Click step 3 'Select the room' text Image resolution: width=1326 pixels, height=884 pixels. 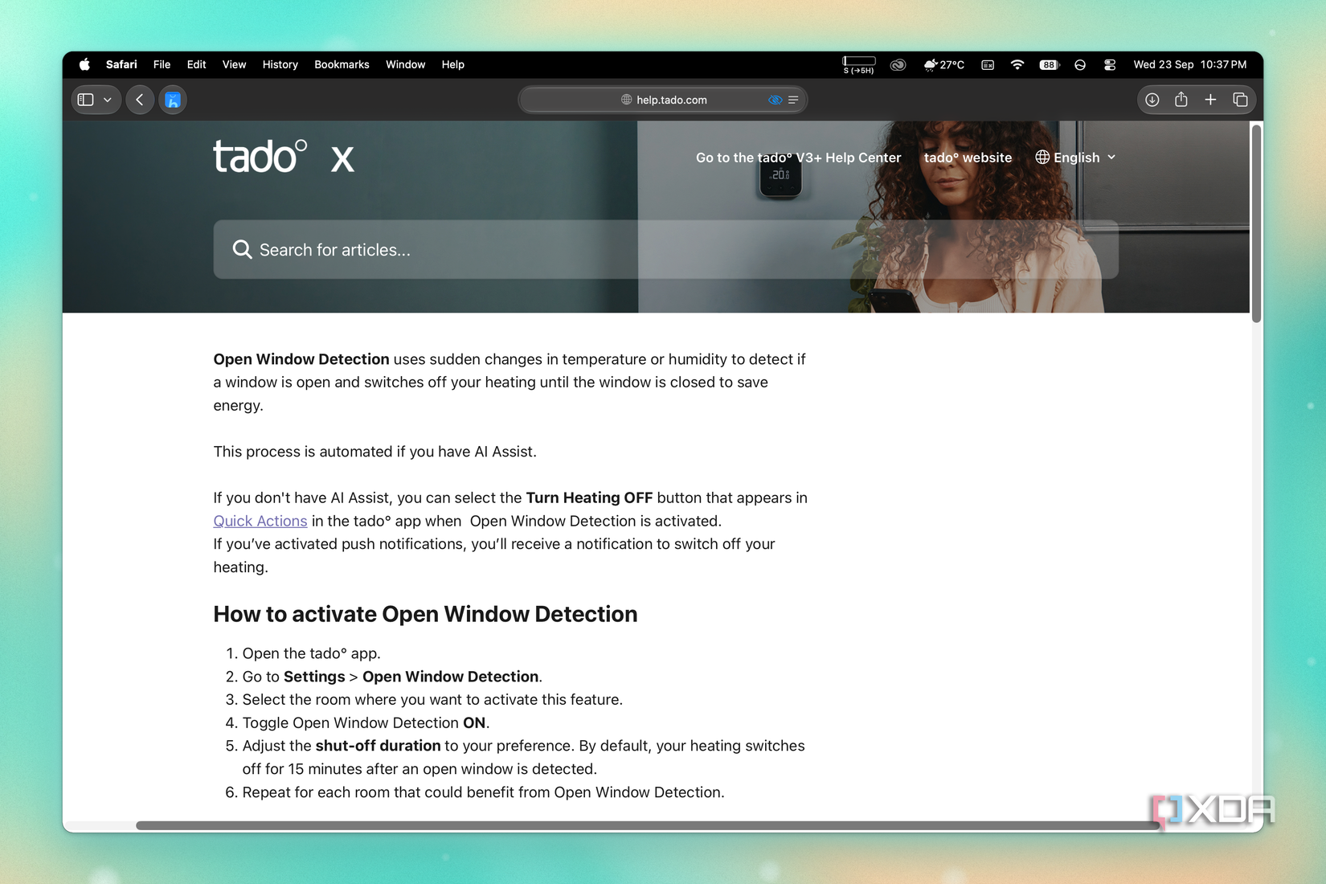coord(432,699)
